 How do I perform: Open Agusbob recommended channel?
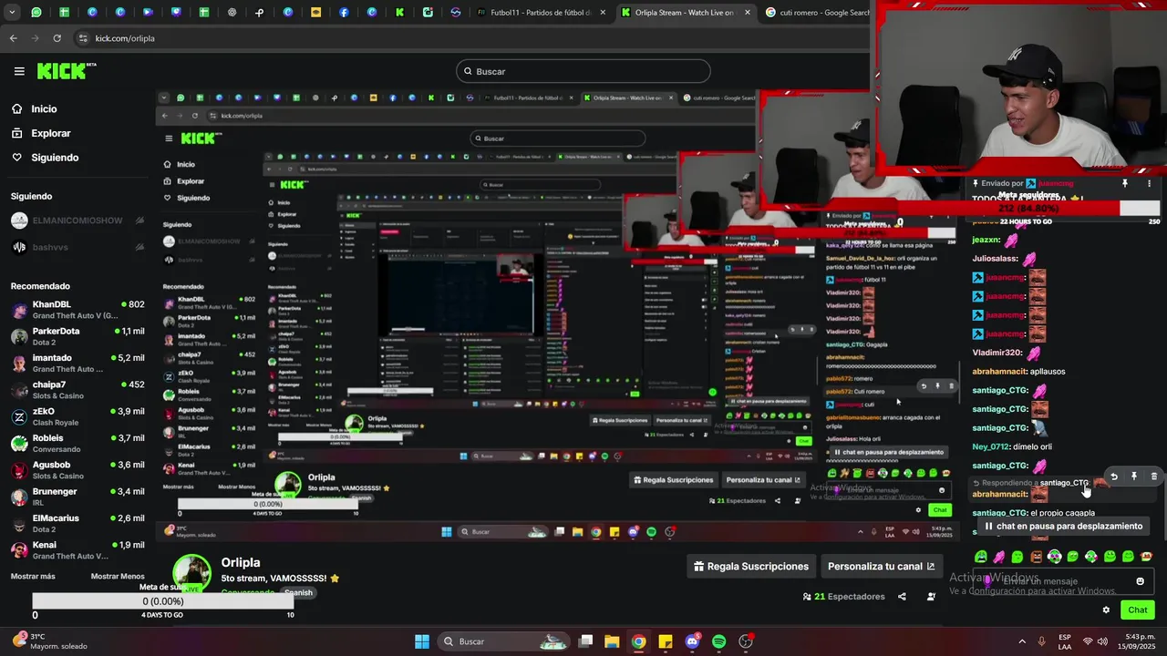click(x=77, y=470)
